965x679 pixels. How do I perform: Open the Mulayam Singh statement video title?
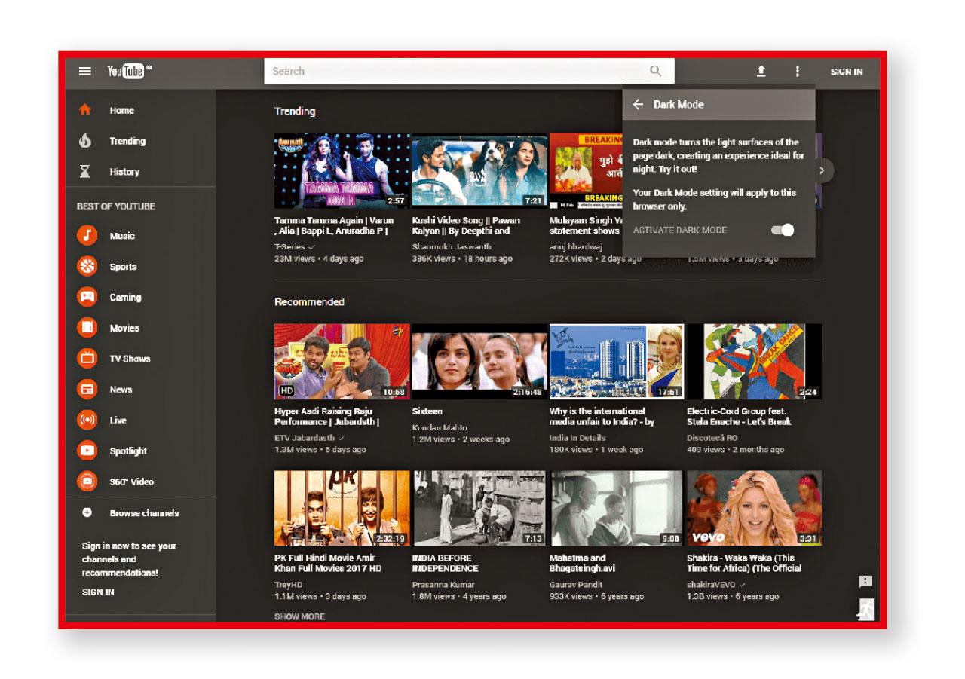586,225
